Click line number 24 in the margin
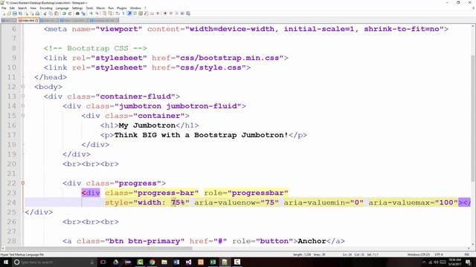Image resolution: width=476 pixels, height=267 pixels. pos(12,202)
